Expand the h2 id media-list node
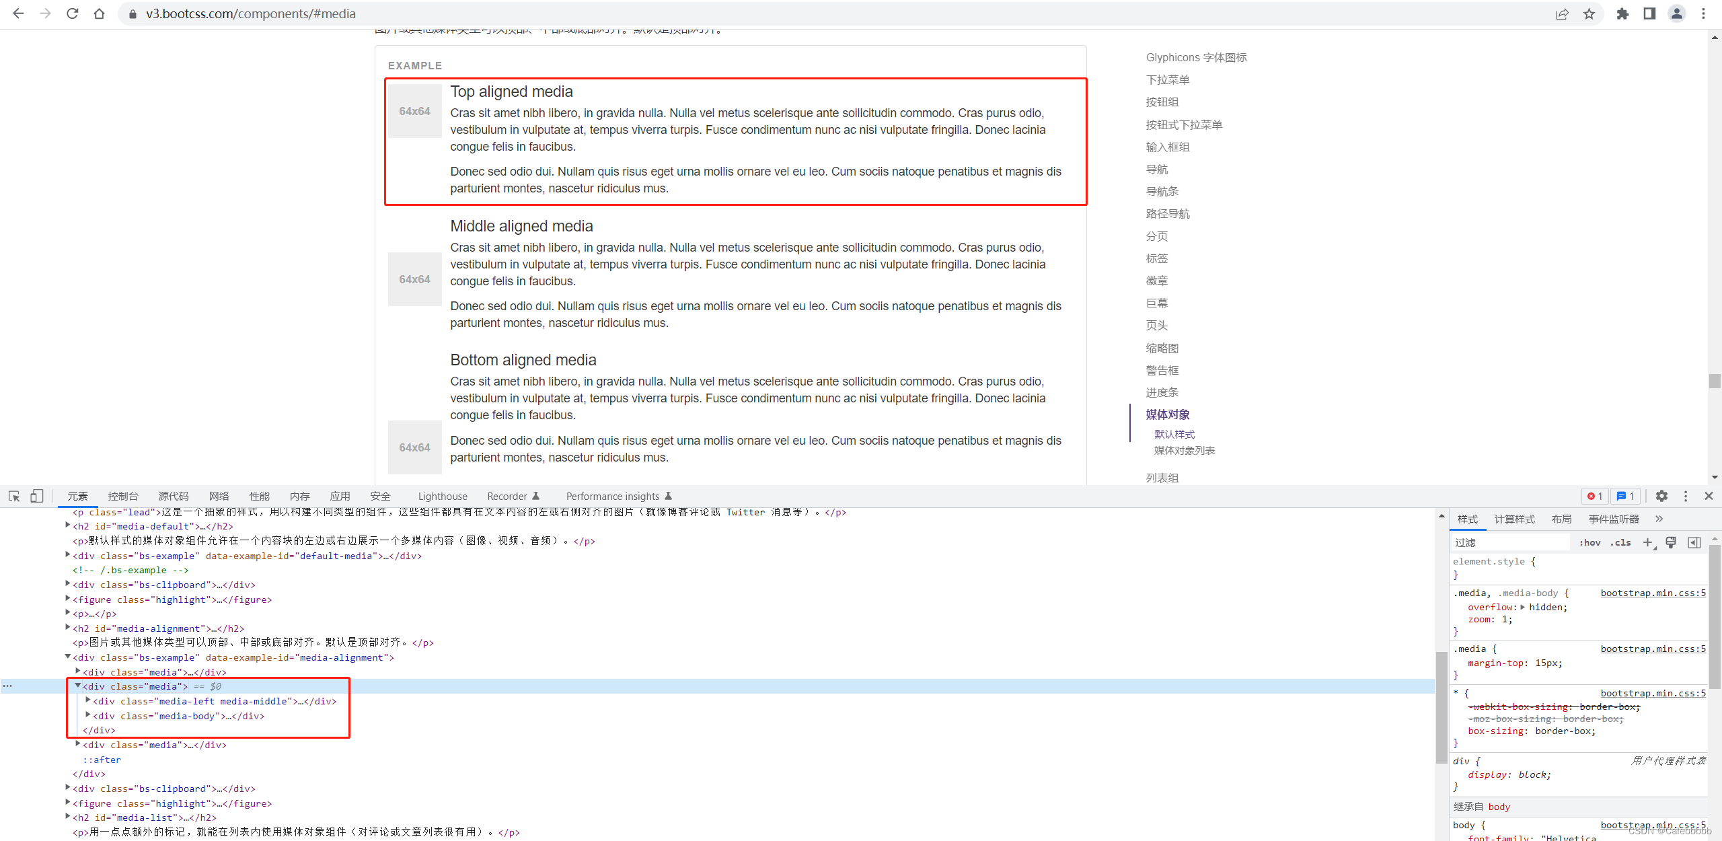The height and width of the screenshot is (841, 1722). coord(68,817)
